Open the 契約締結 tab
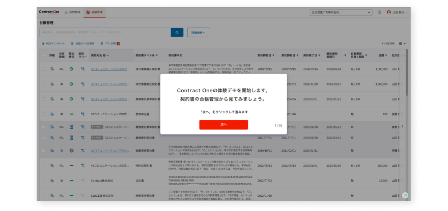Image resolution: width=448 pixels, height=211 pixels. [72, 12]
